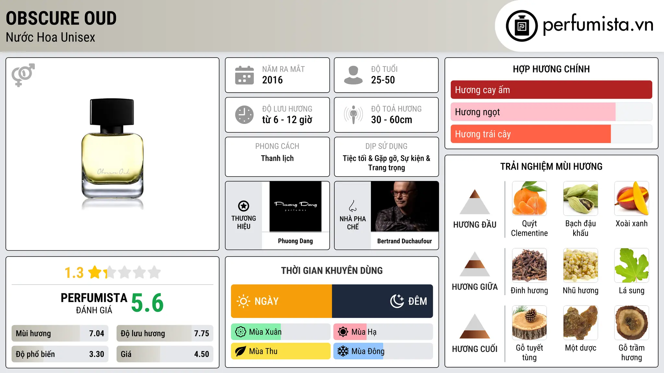Click the nose icon above Nhà pha chế
This screenshot has width=664, height=373.
coord(353,206)
